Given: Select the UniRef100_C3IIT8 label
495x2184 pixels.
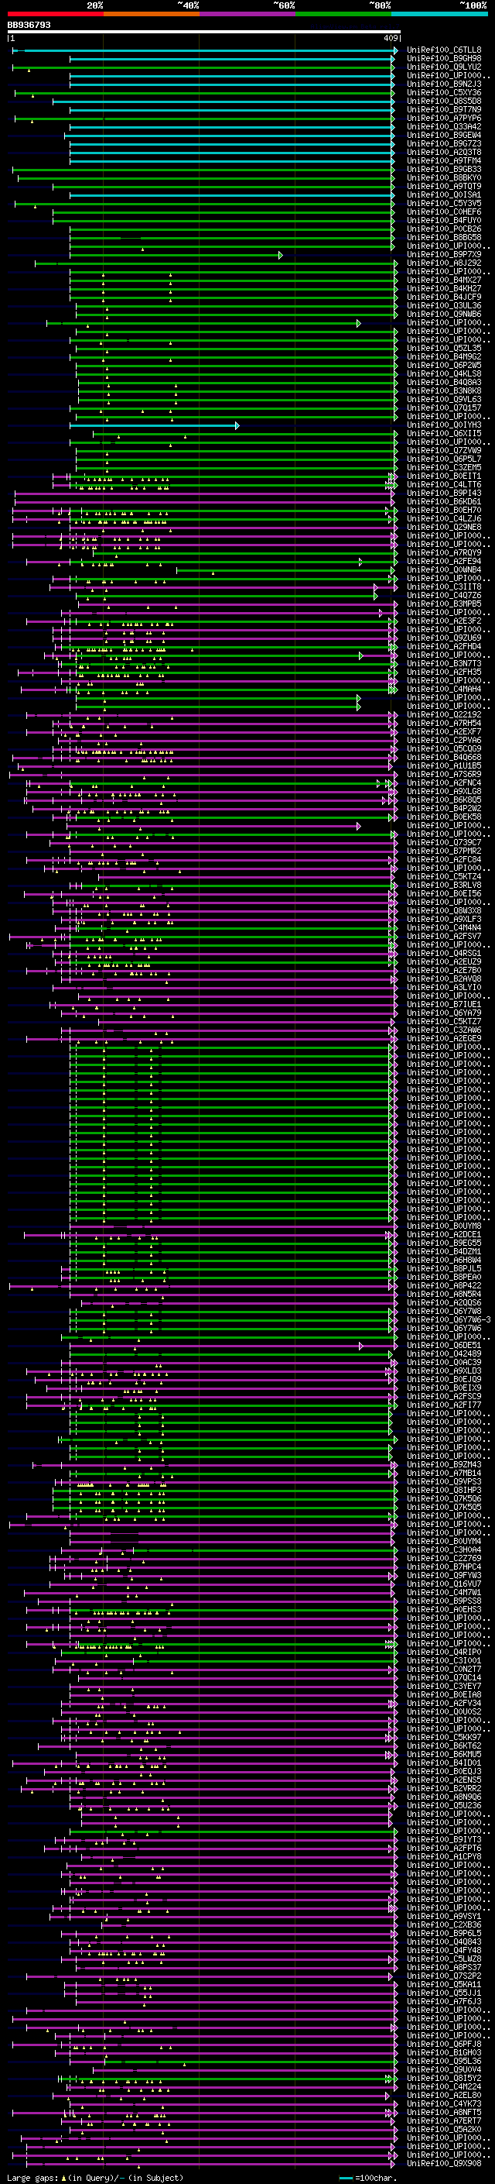Looking at the screenshot, I should (444, 586).
